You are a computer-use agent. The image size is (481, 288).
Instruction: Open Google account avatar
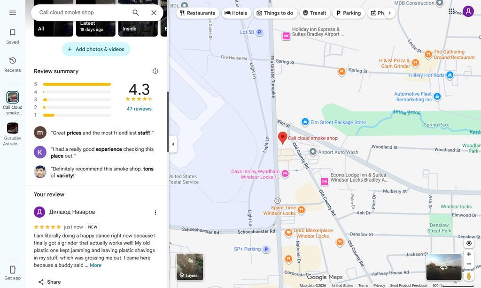(468, 12)
